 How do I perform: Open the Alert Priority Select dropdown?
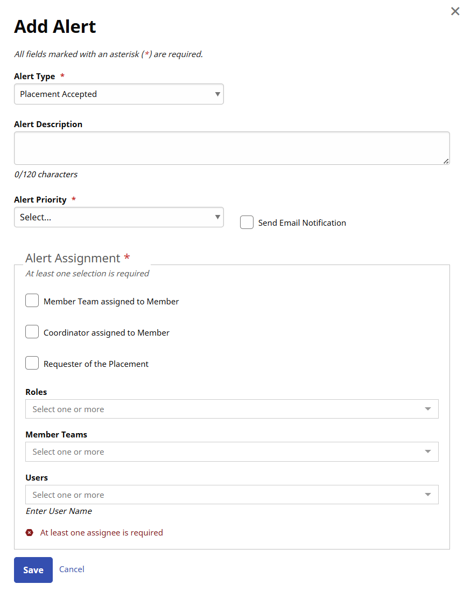pyautogui.click(x=113, y=218)
